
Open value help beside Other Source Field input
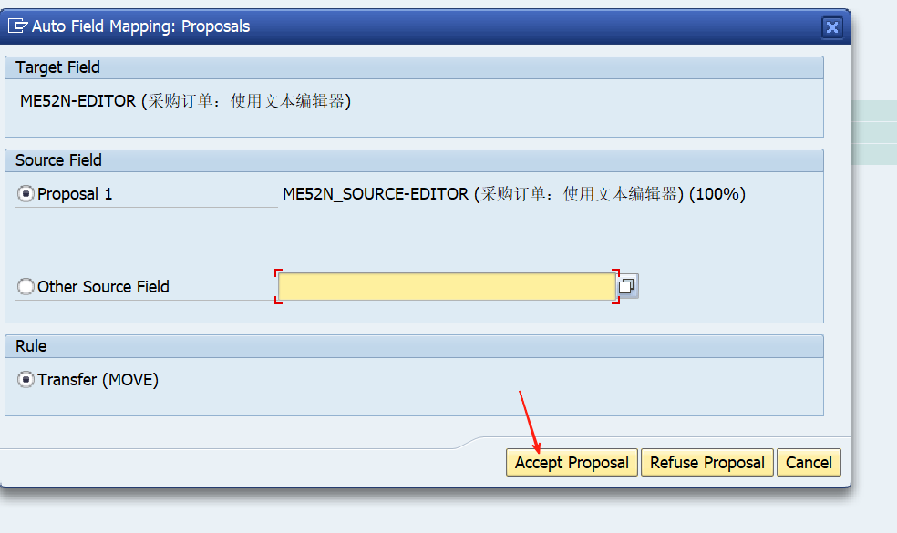(627, 286)
